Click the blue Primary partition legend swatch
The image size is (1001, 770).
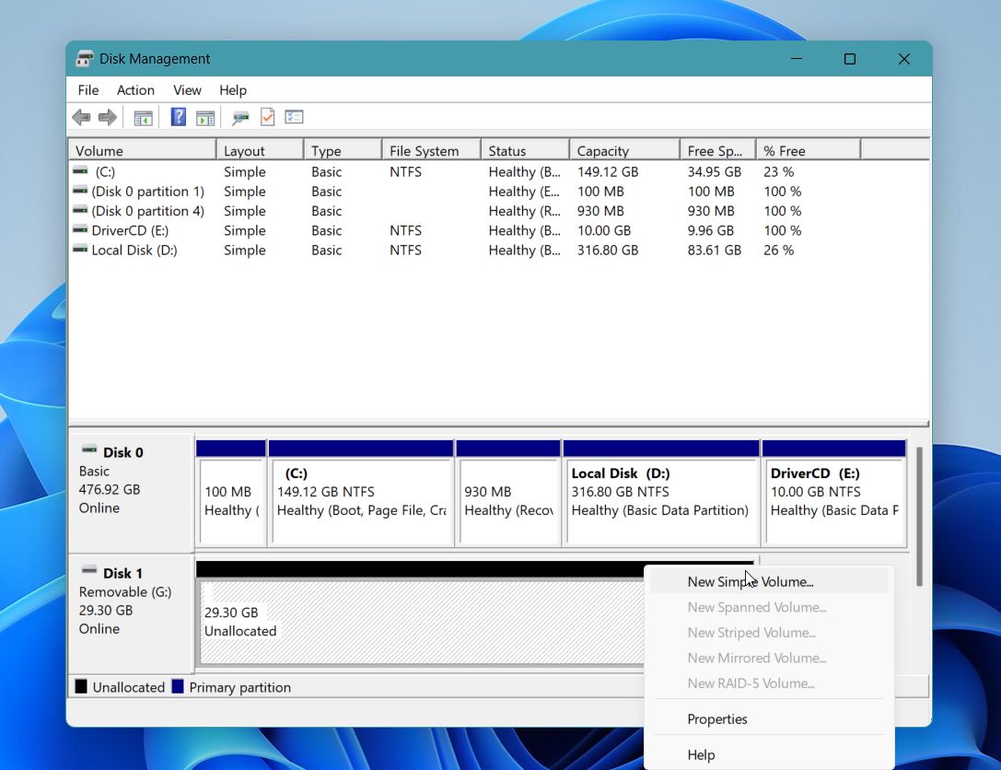tap(178, 686)
